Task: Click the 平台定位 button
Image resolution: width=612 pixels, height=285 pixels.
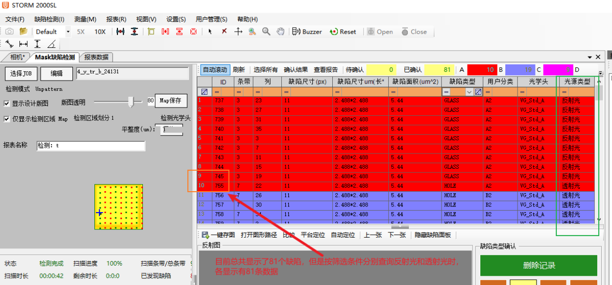Action: point(312,235)
